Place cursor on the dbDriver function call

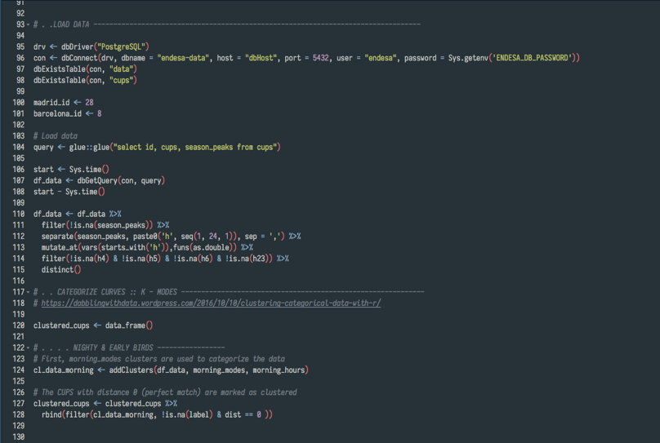pyautogui.click(x=79, y=47)
